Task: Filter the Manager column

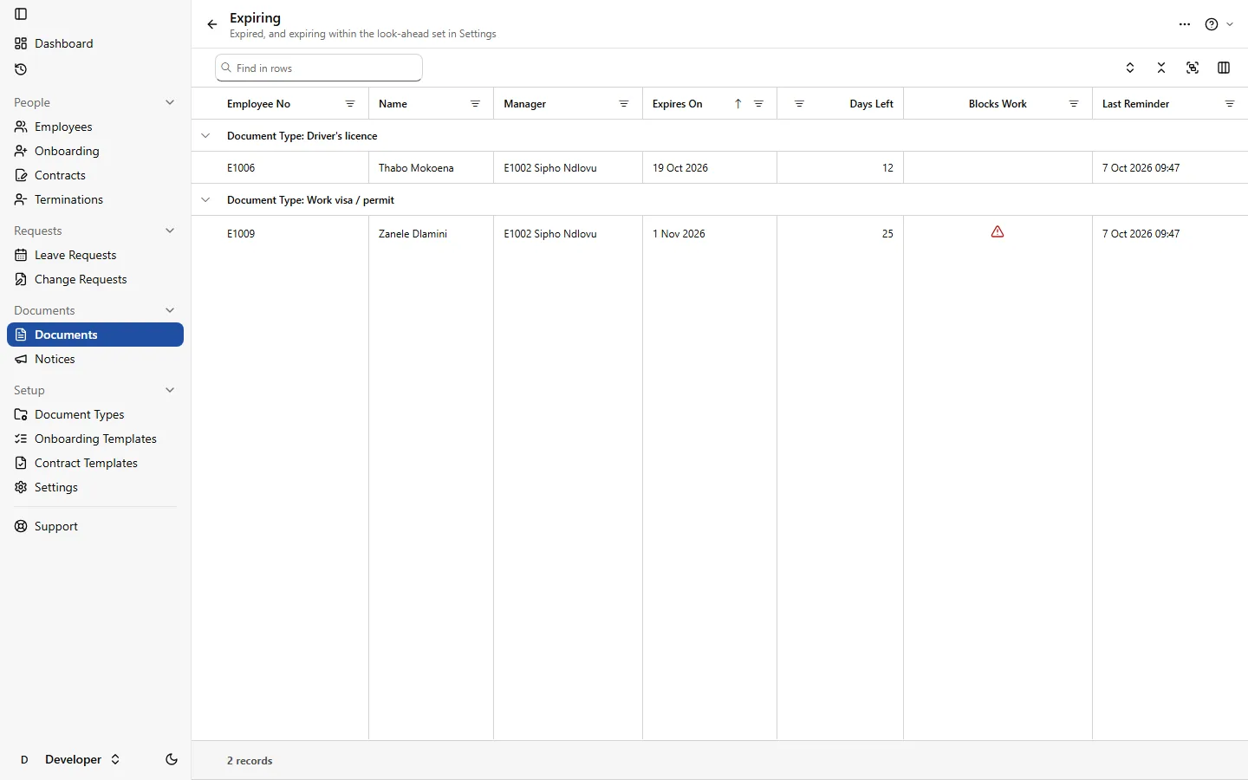Action: [x=624, y=104]
